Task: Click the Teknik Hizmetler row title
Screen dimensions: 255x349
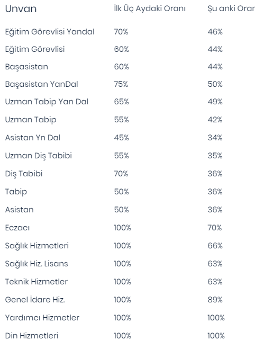Action: tap(36, 282)
